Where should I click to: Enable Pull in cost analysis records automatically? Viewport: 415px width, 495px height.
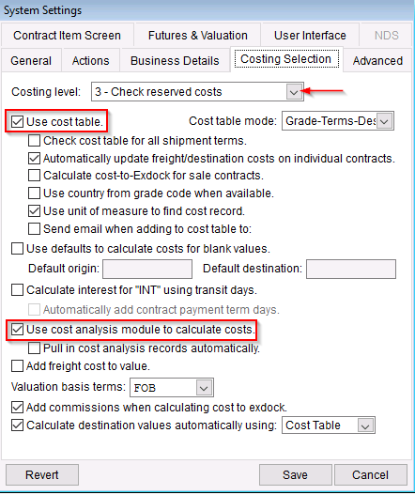(x=34, y=348)
